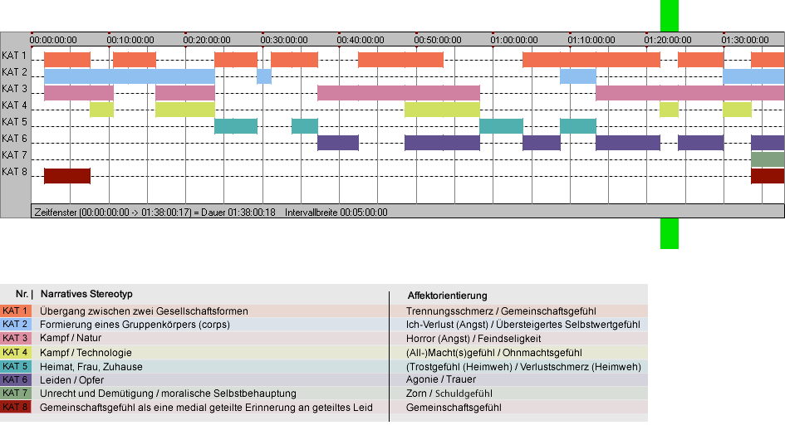Click the 'Nr. |' column header
This screenshot has width=785, height=440.
[25, 294]
